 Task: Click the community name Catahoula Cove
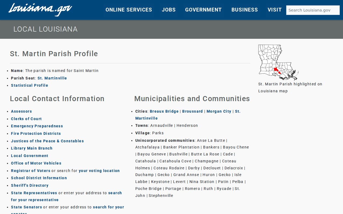(176, 161)
